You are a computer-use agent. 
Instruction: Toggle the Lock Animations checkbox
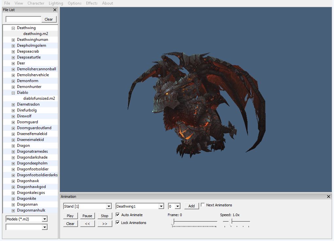coord(118,223)
